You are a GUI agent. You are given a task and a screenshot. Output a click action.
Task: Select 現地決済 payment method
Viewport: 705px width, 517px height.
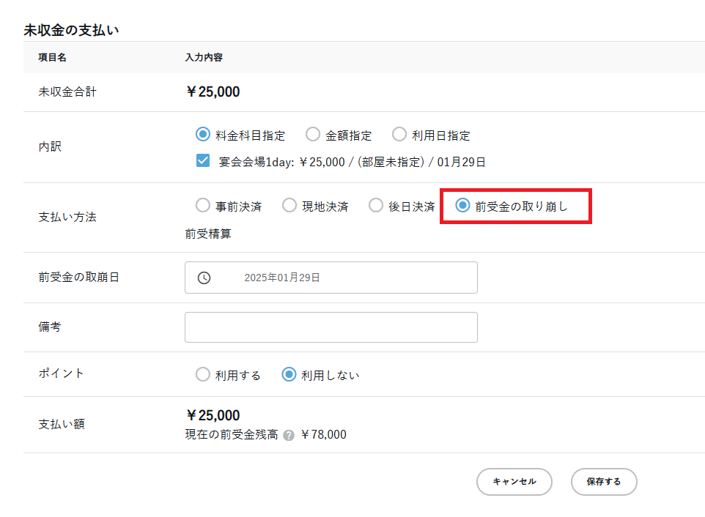click(289, 206)
